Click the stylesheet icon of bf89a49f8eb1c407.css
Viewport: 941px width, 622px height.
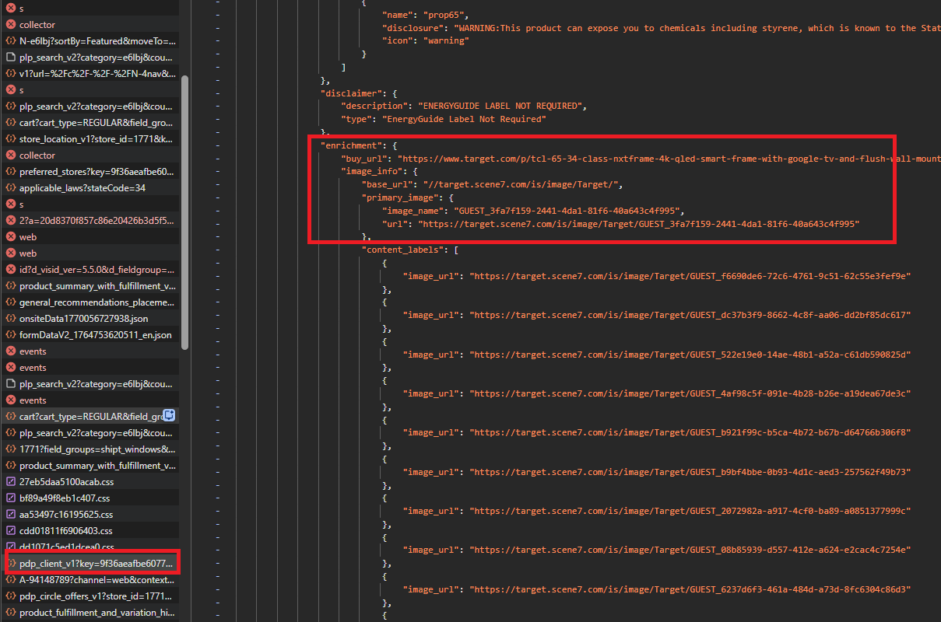(x=11, y=498)
